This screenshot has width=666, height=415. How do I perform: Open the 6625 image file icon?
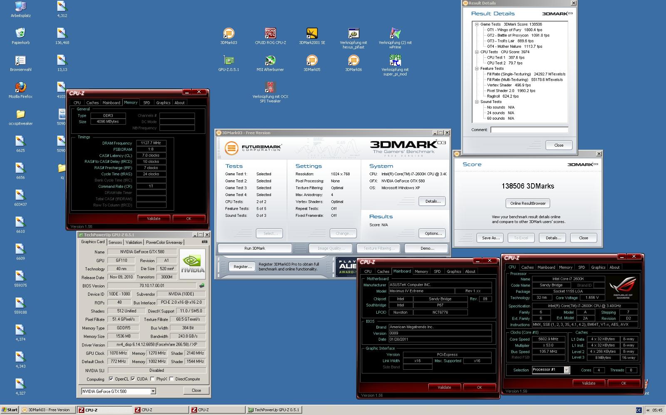20,141
